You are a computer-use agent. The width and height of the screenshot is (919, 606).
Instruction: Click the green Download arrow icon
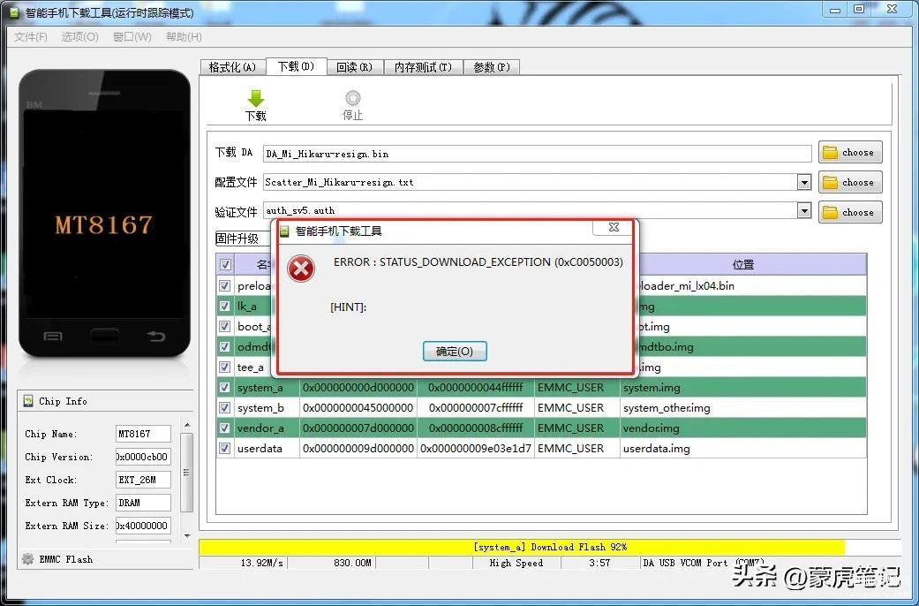(x=256, y=98)
